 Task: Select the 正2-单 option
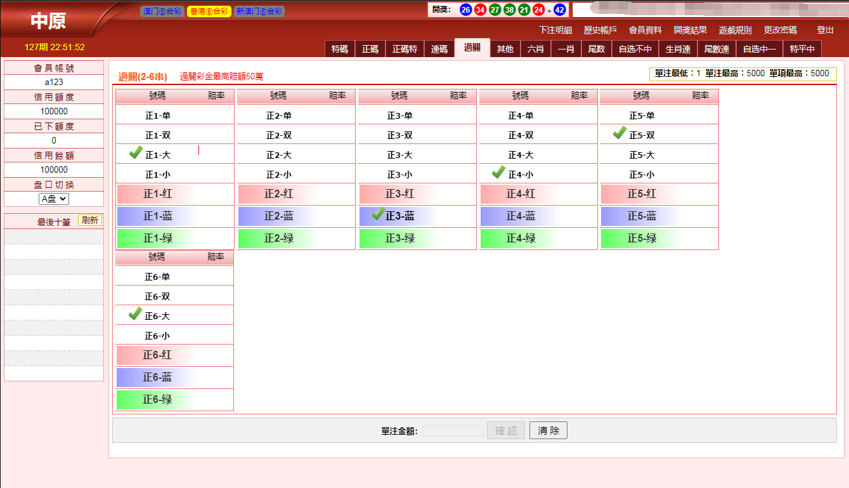[279, 115]
